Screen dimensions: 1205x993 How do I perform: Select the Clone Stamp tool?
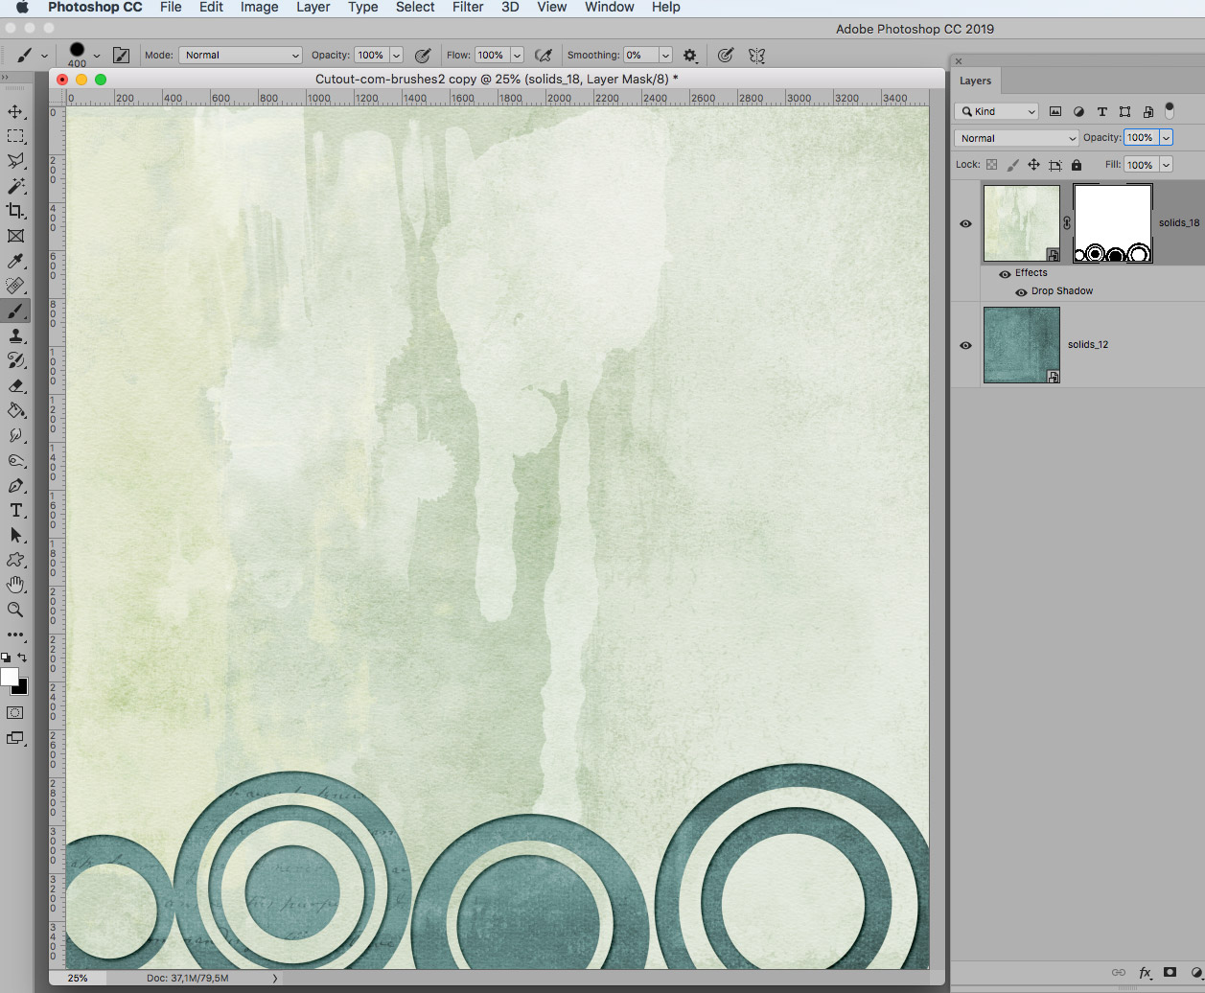pyautogui.click(x=15, y=335)
